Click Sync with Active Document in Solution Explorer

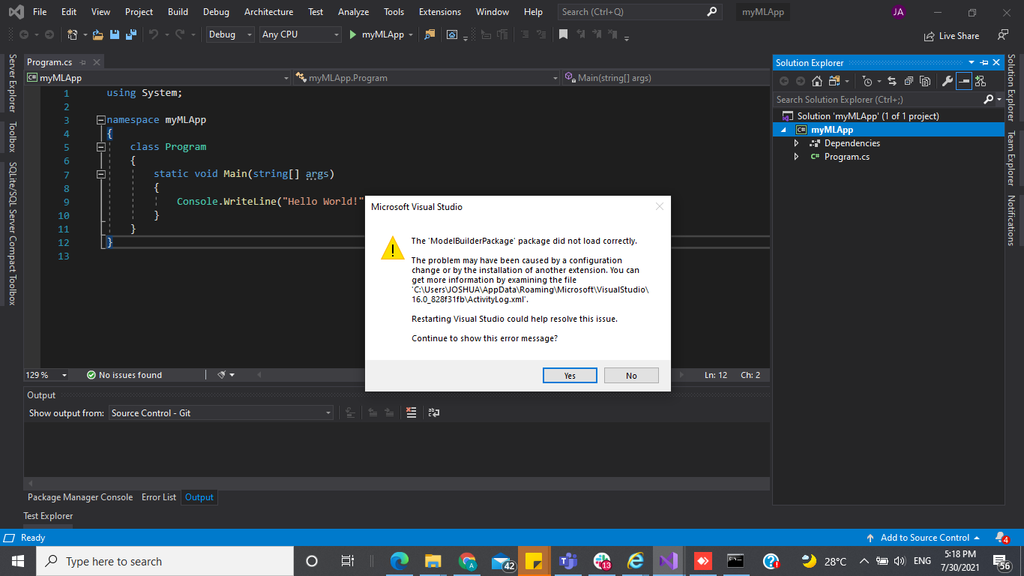(893, 80)
